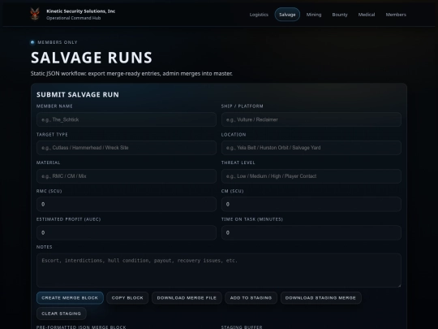Click into the Location field

[311, 148]
